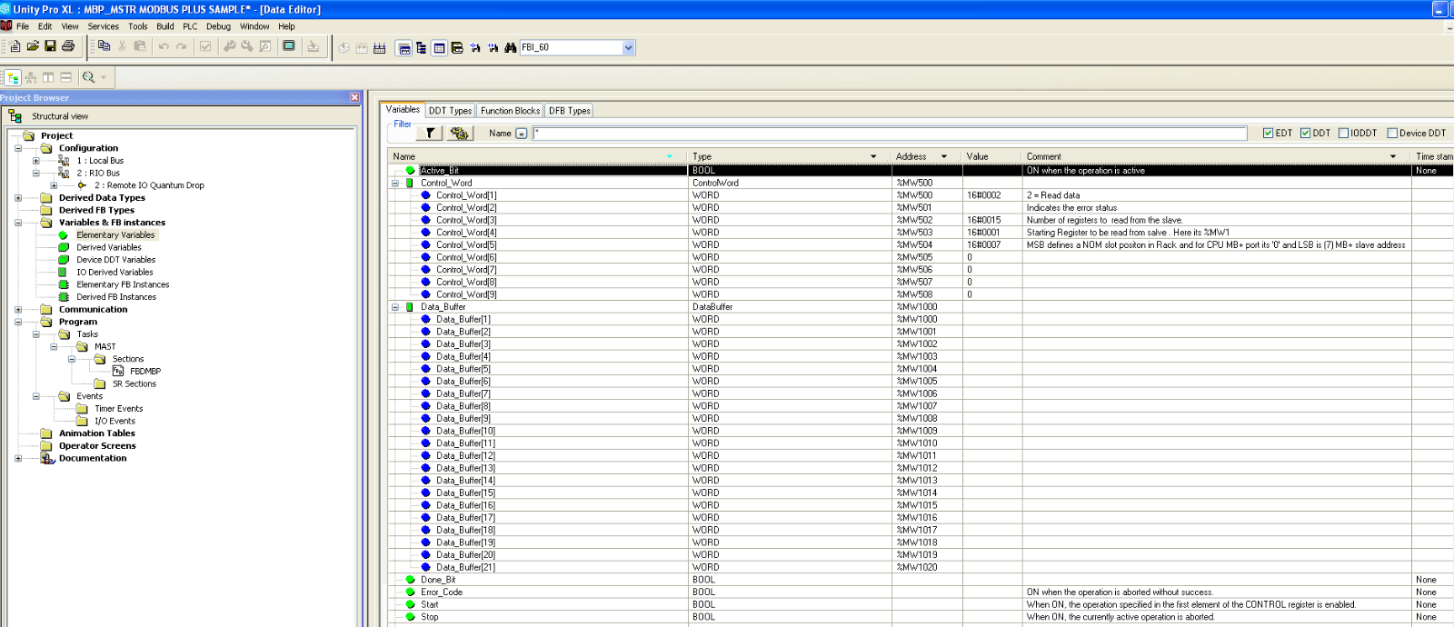
Task: Click the 16#0015 value cell
Action: point(992,220)
